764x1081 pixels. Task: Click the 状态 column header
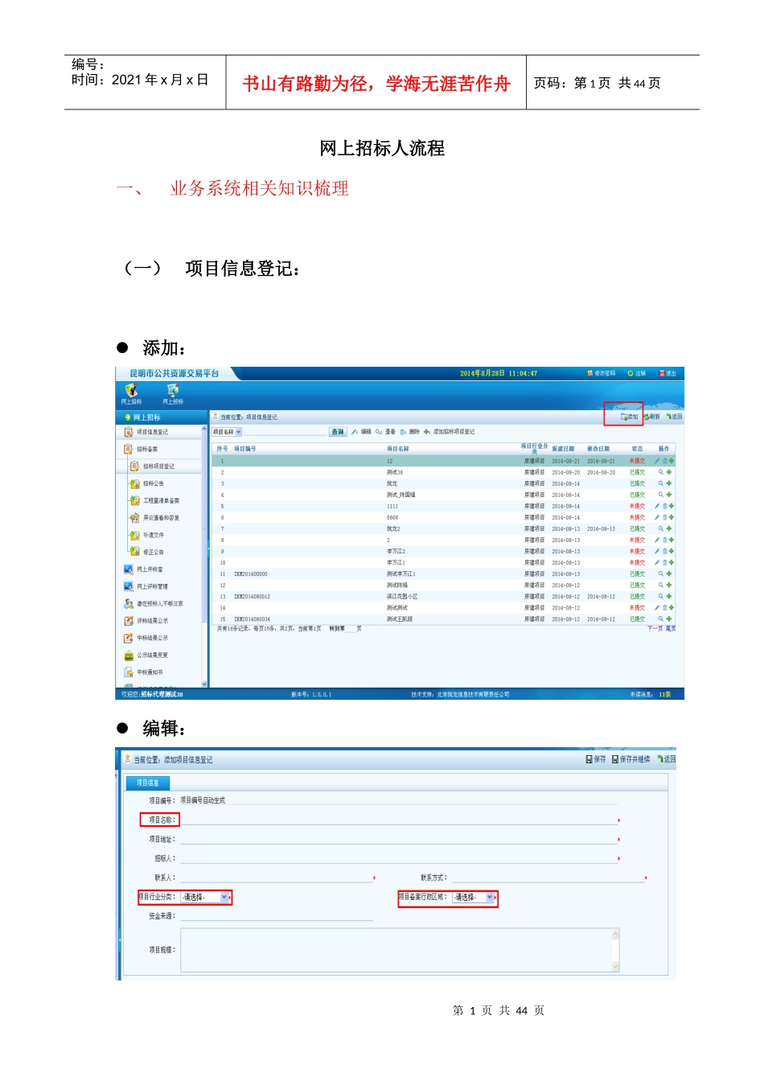pos(637,449)
